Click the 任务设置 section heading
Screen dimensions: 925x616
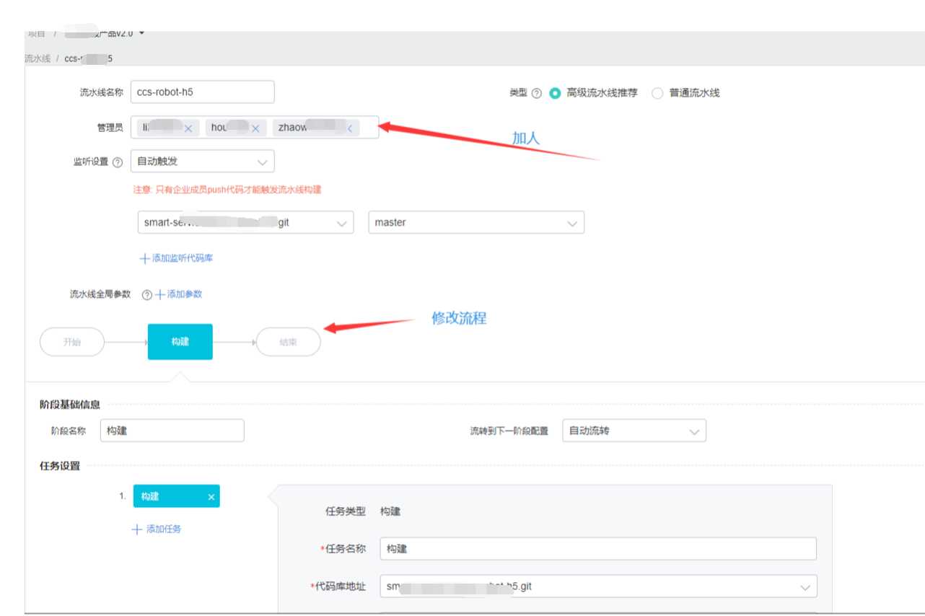60,465
